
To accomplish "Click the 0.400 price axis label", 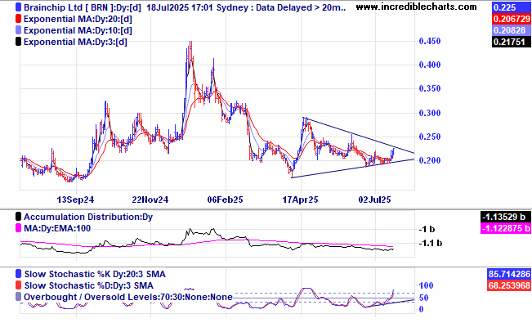I will (x=430, y=65).
